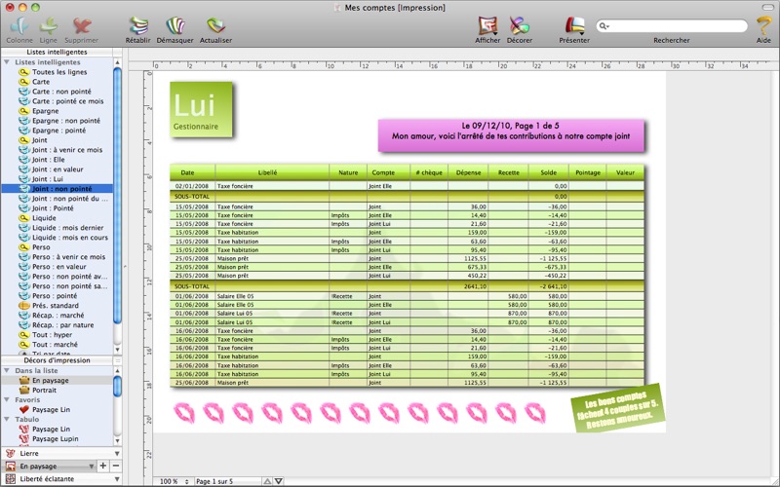Click the Décorer toolbar icon
The width and height of the screenshot is (780, 487).
pyautogui.click(x=520, y=26)
